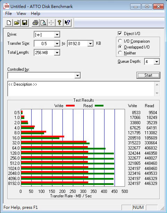Screen dimensions: 167x213
Task: Click the read value 449533
Action: point(151,173)
